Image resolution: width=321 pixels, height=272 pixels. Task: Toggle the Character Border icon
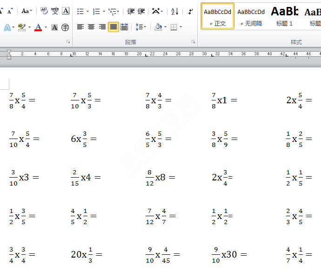(66, 11)
